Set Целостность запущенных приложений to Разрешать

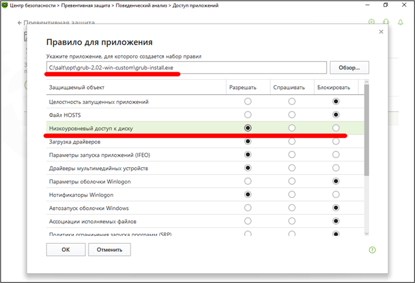pyautogui.click(x=248, y=102)
